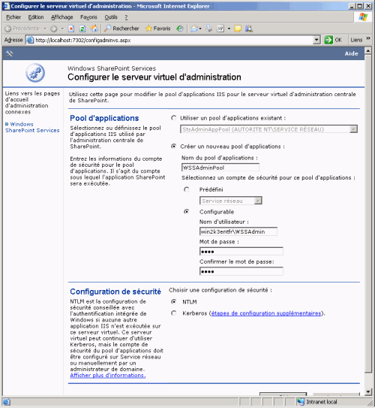The image size is (375, 408).
Task: Click the Research toolbar icon
Action: [x=249, y=29]
